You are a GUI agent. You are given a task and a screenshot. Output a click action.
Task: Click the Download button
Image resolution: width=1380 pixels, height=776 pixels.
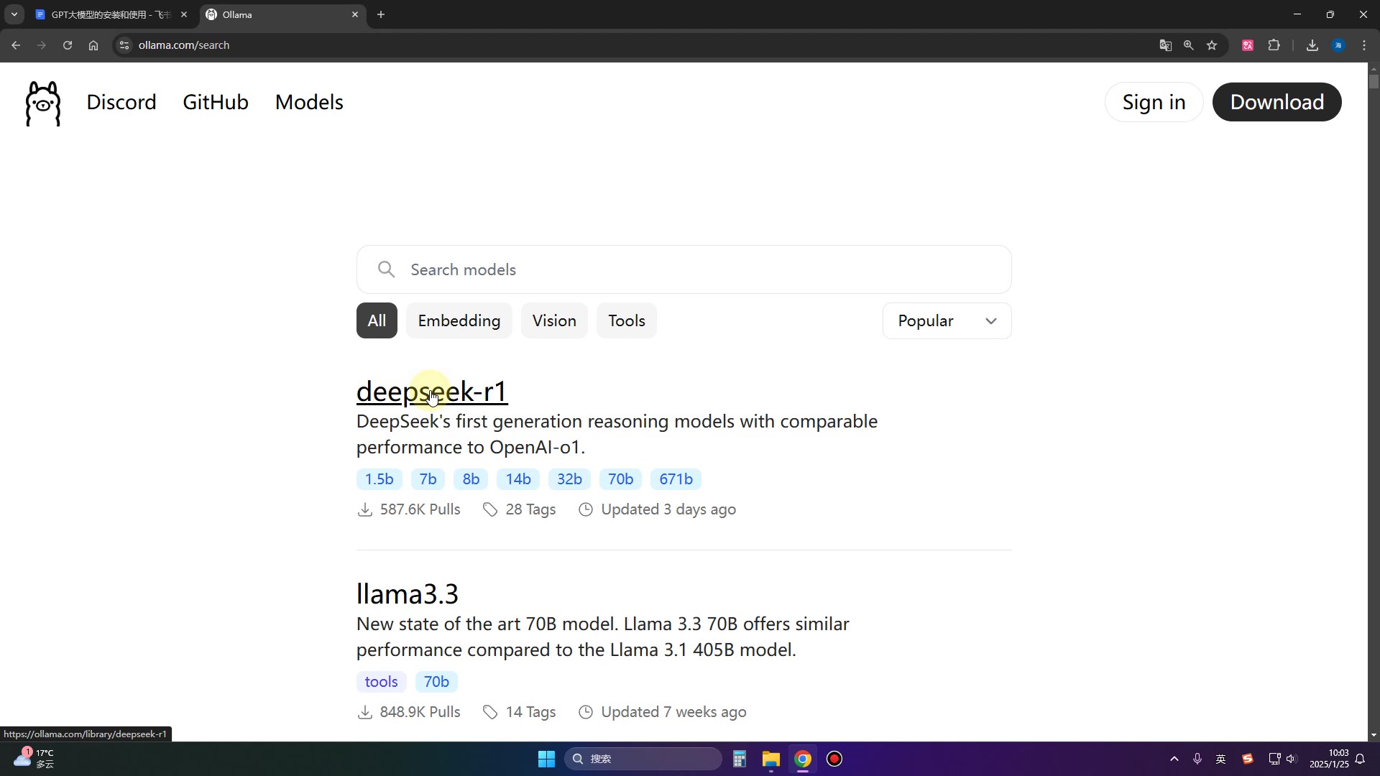pos(1276,102)
